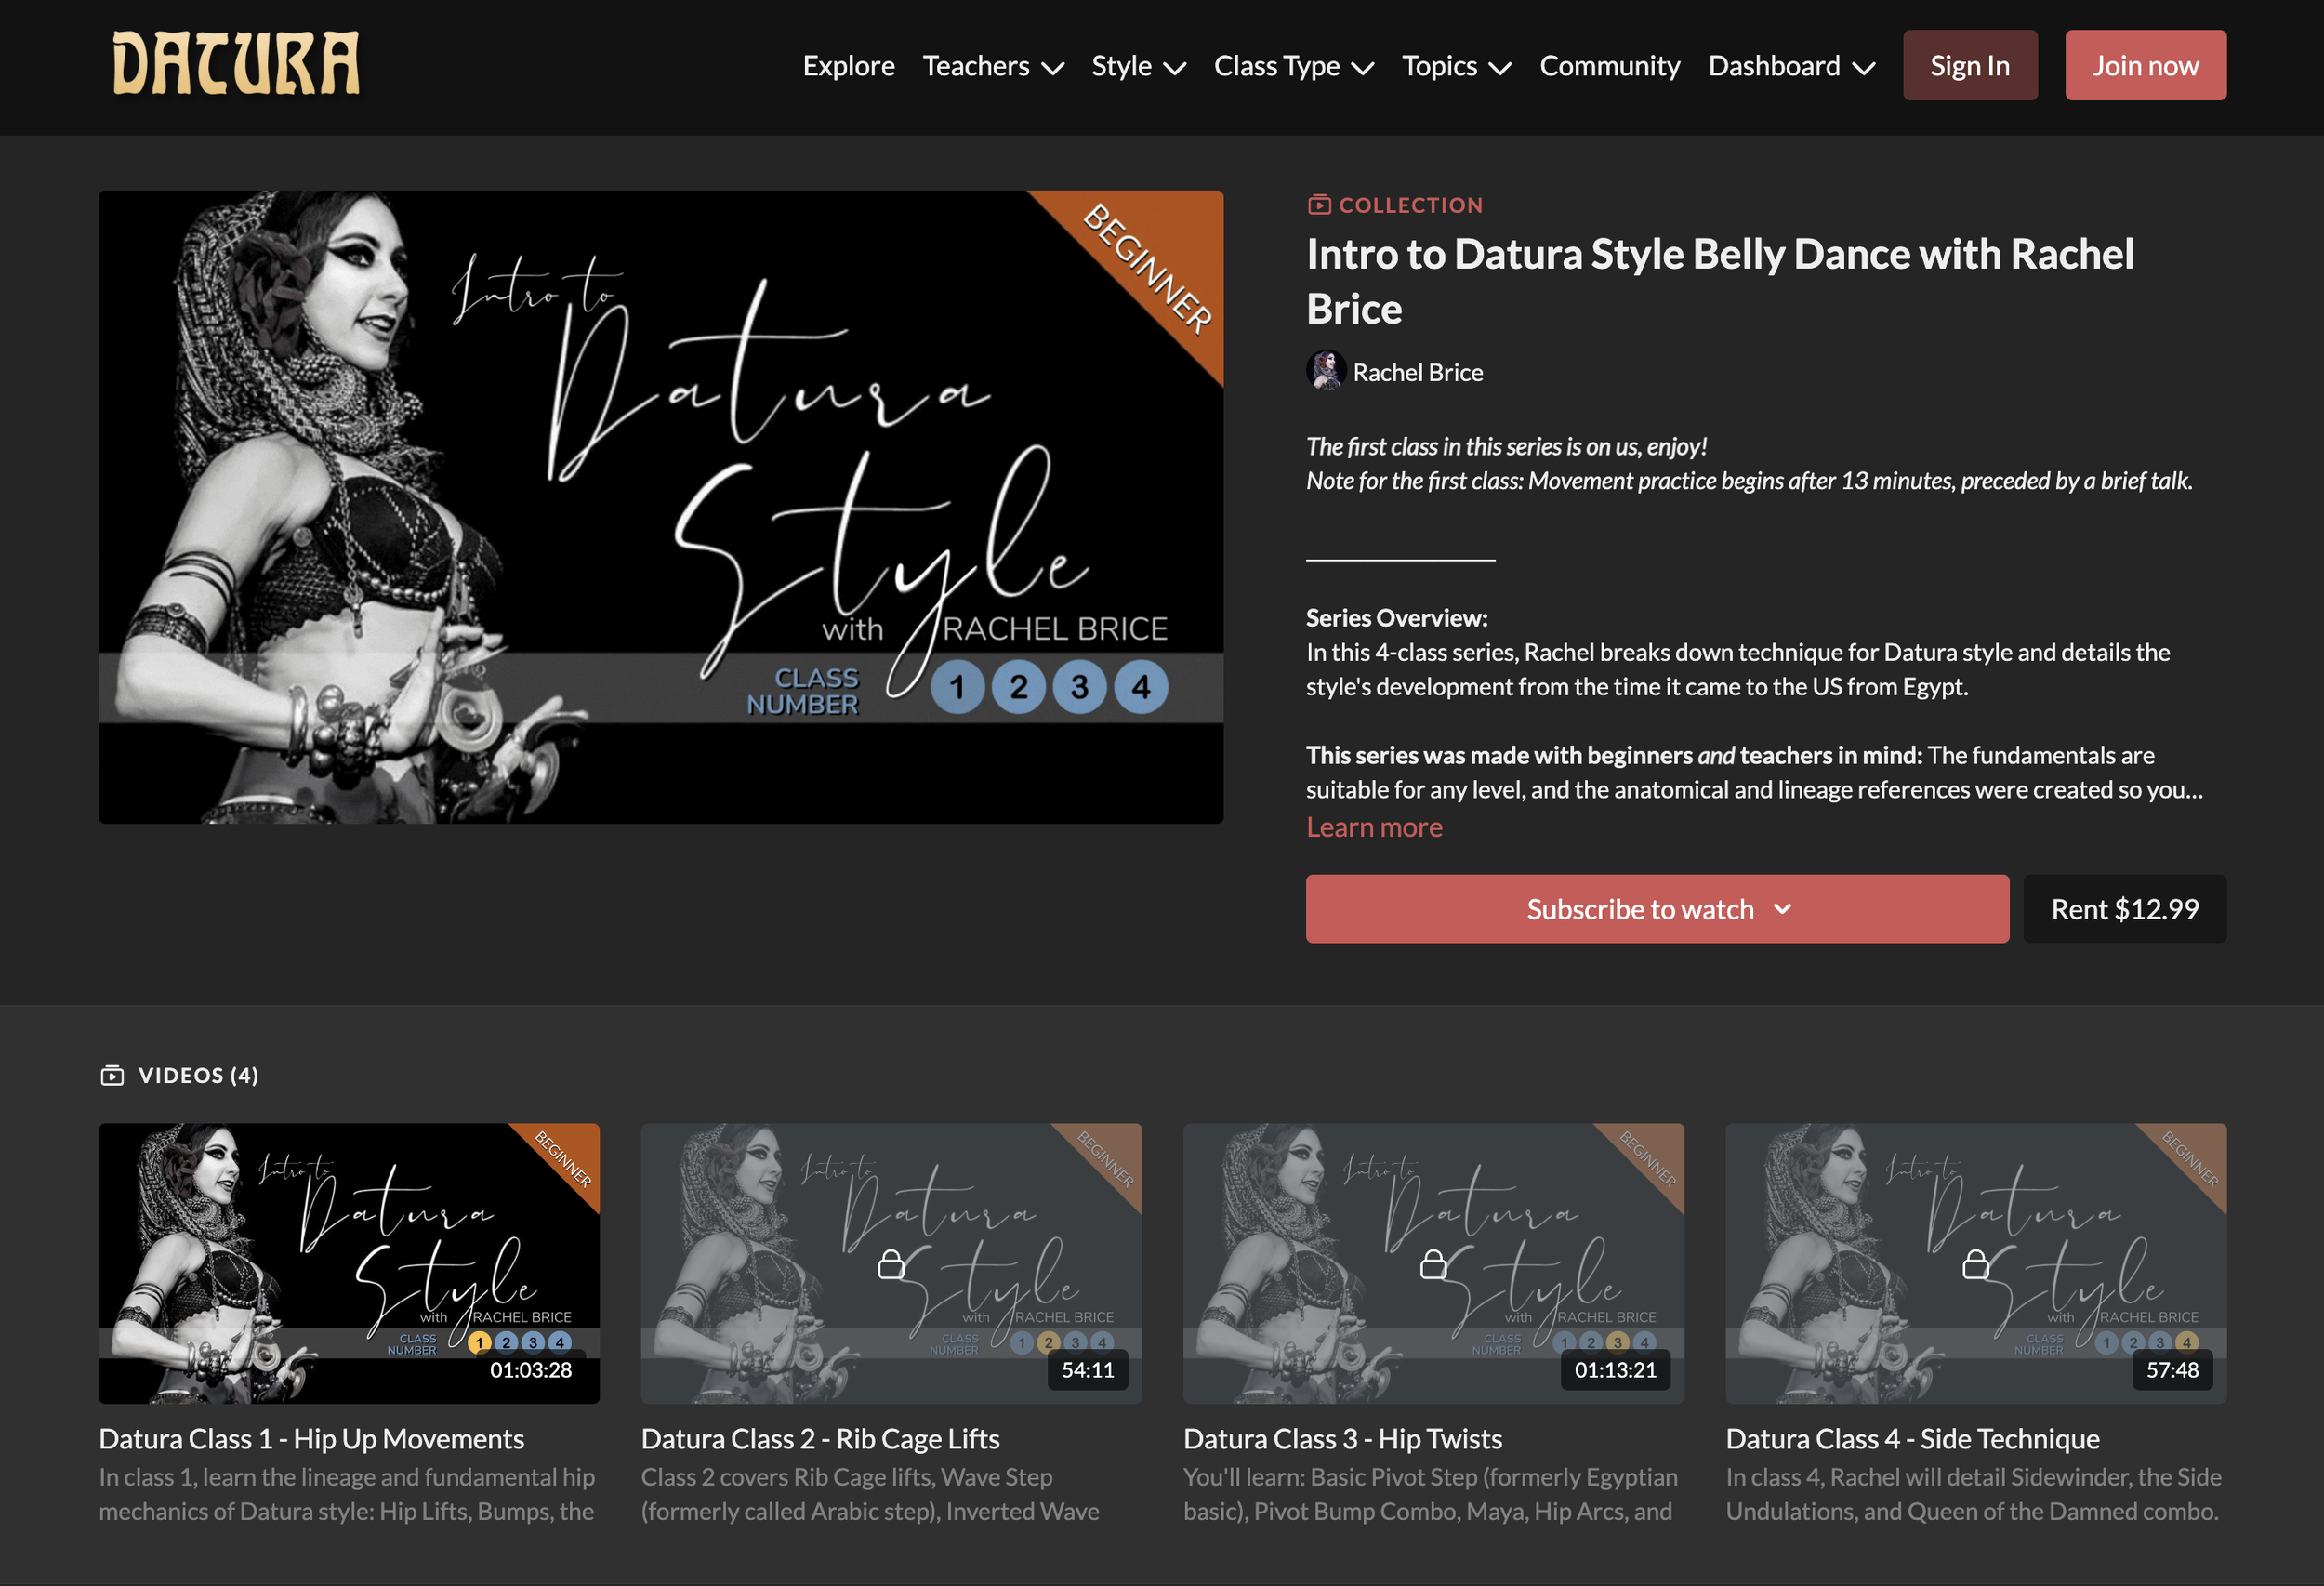Click lock icon on Class 3 thumbnail
The height and width of the screenshot is (1586, 2324).
1433,1264
